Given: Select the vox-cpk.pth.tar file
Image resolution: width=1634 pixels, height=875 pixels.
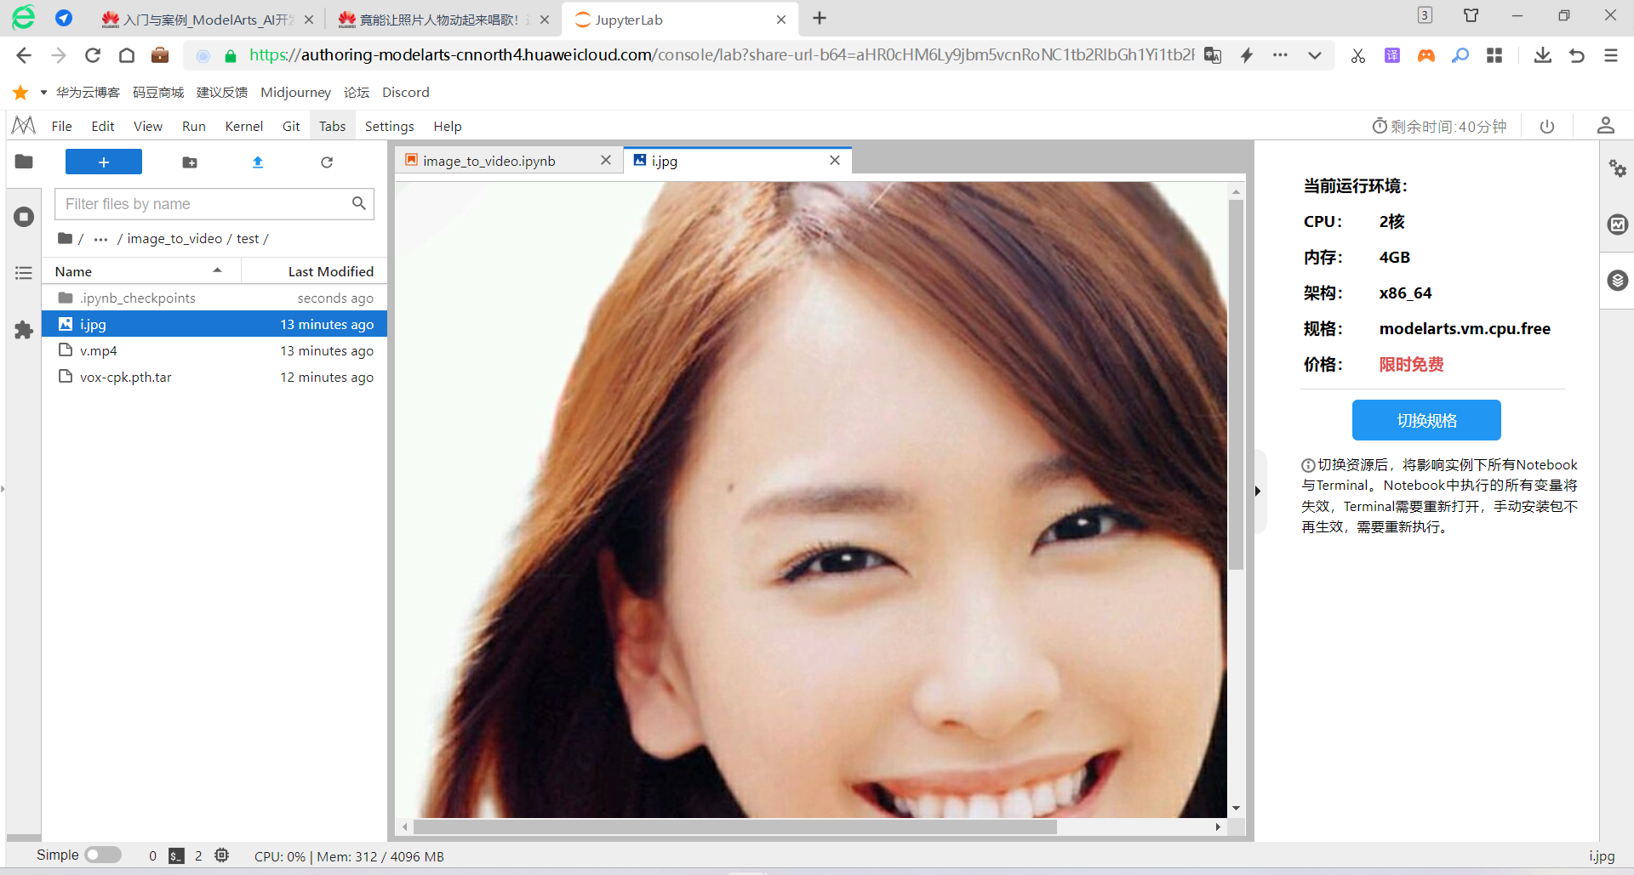Looking at the screenshot, I should tap(214, 378).
